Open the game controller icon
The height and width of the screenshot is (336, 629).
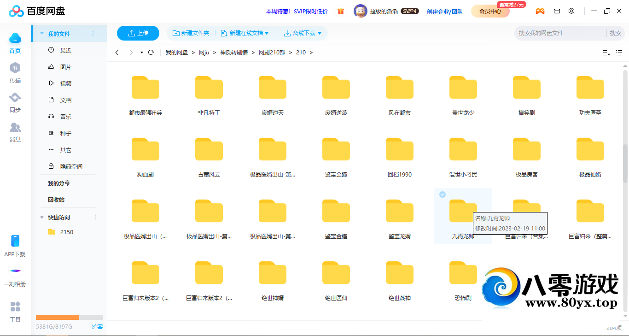point(540,11)
